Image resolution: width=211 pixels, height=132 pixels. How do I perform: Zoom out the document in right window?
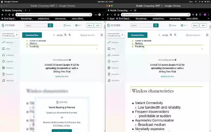(175, 35)
